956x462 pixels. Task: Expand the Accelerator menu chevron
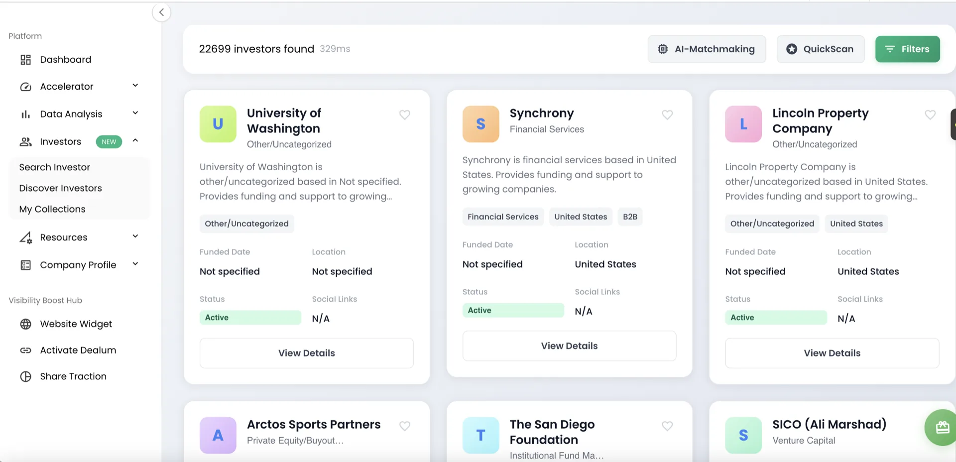coord(135,86)
